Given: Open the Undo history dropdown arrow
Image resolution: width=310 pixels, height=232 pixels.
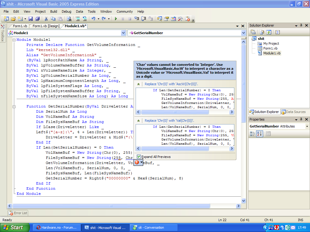Looking at the screenshot, I should (98, 19).
